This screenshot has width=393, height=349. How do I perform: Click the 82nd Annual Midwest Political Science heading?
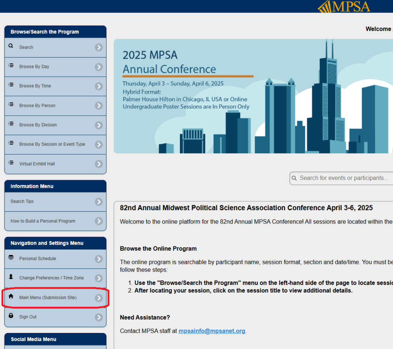(246, 208)
